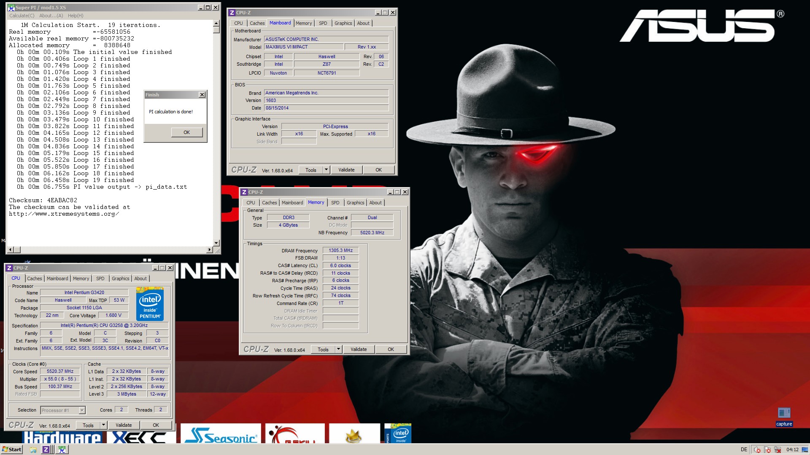Open the Processor #1 selection dropdown
Image resolution: width=810 pixels, height=455 pixels.
pos(63,410)
